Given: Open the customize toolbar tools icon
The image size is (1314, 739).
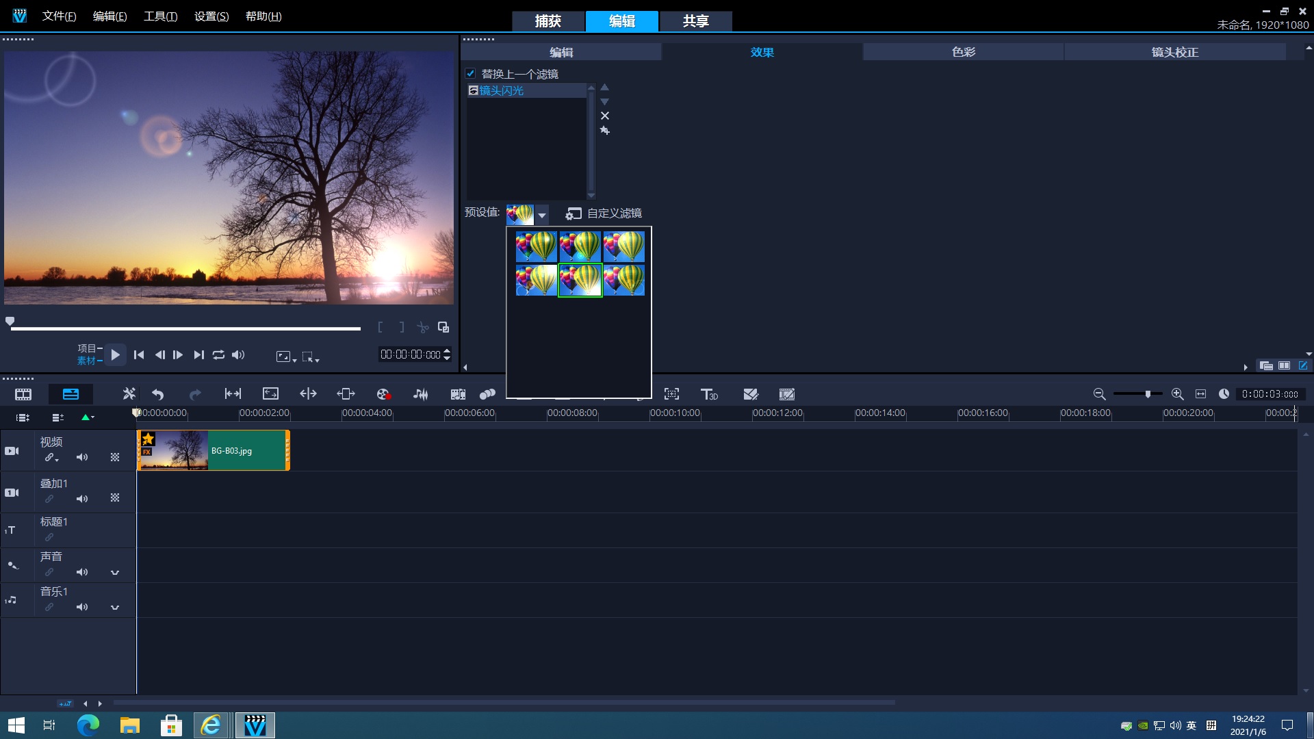Looking at the screenshot, I should coord(129,394).
